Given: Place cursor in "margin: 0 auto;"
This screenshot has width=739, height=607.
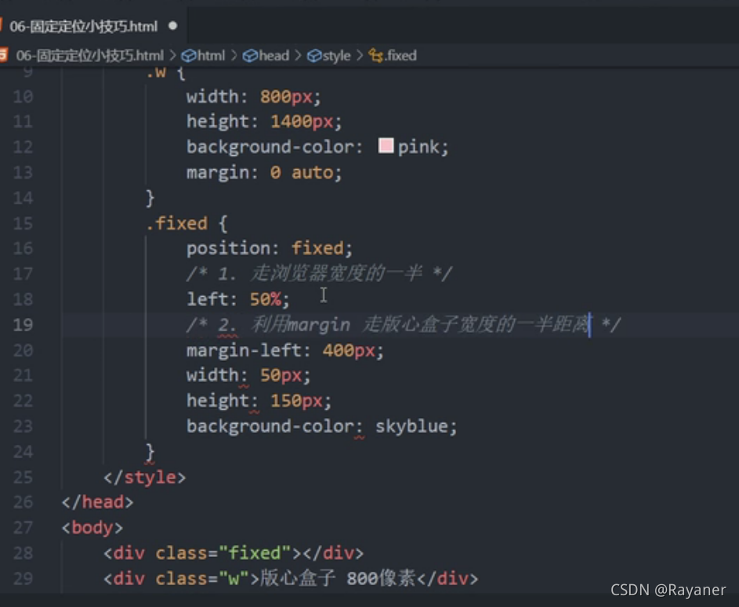Looking at the screenshot, I should (264, 173).
